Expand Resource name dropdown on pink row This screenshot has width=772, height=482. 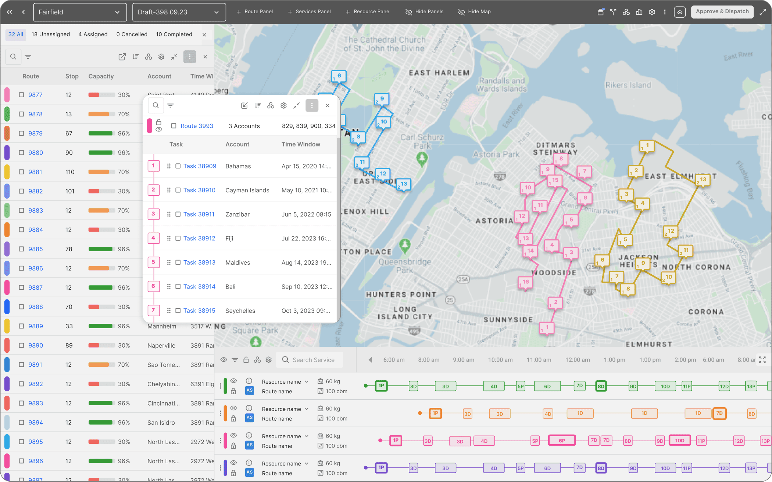(307, 436)
